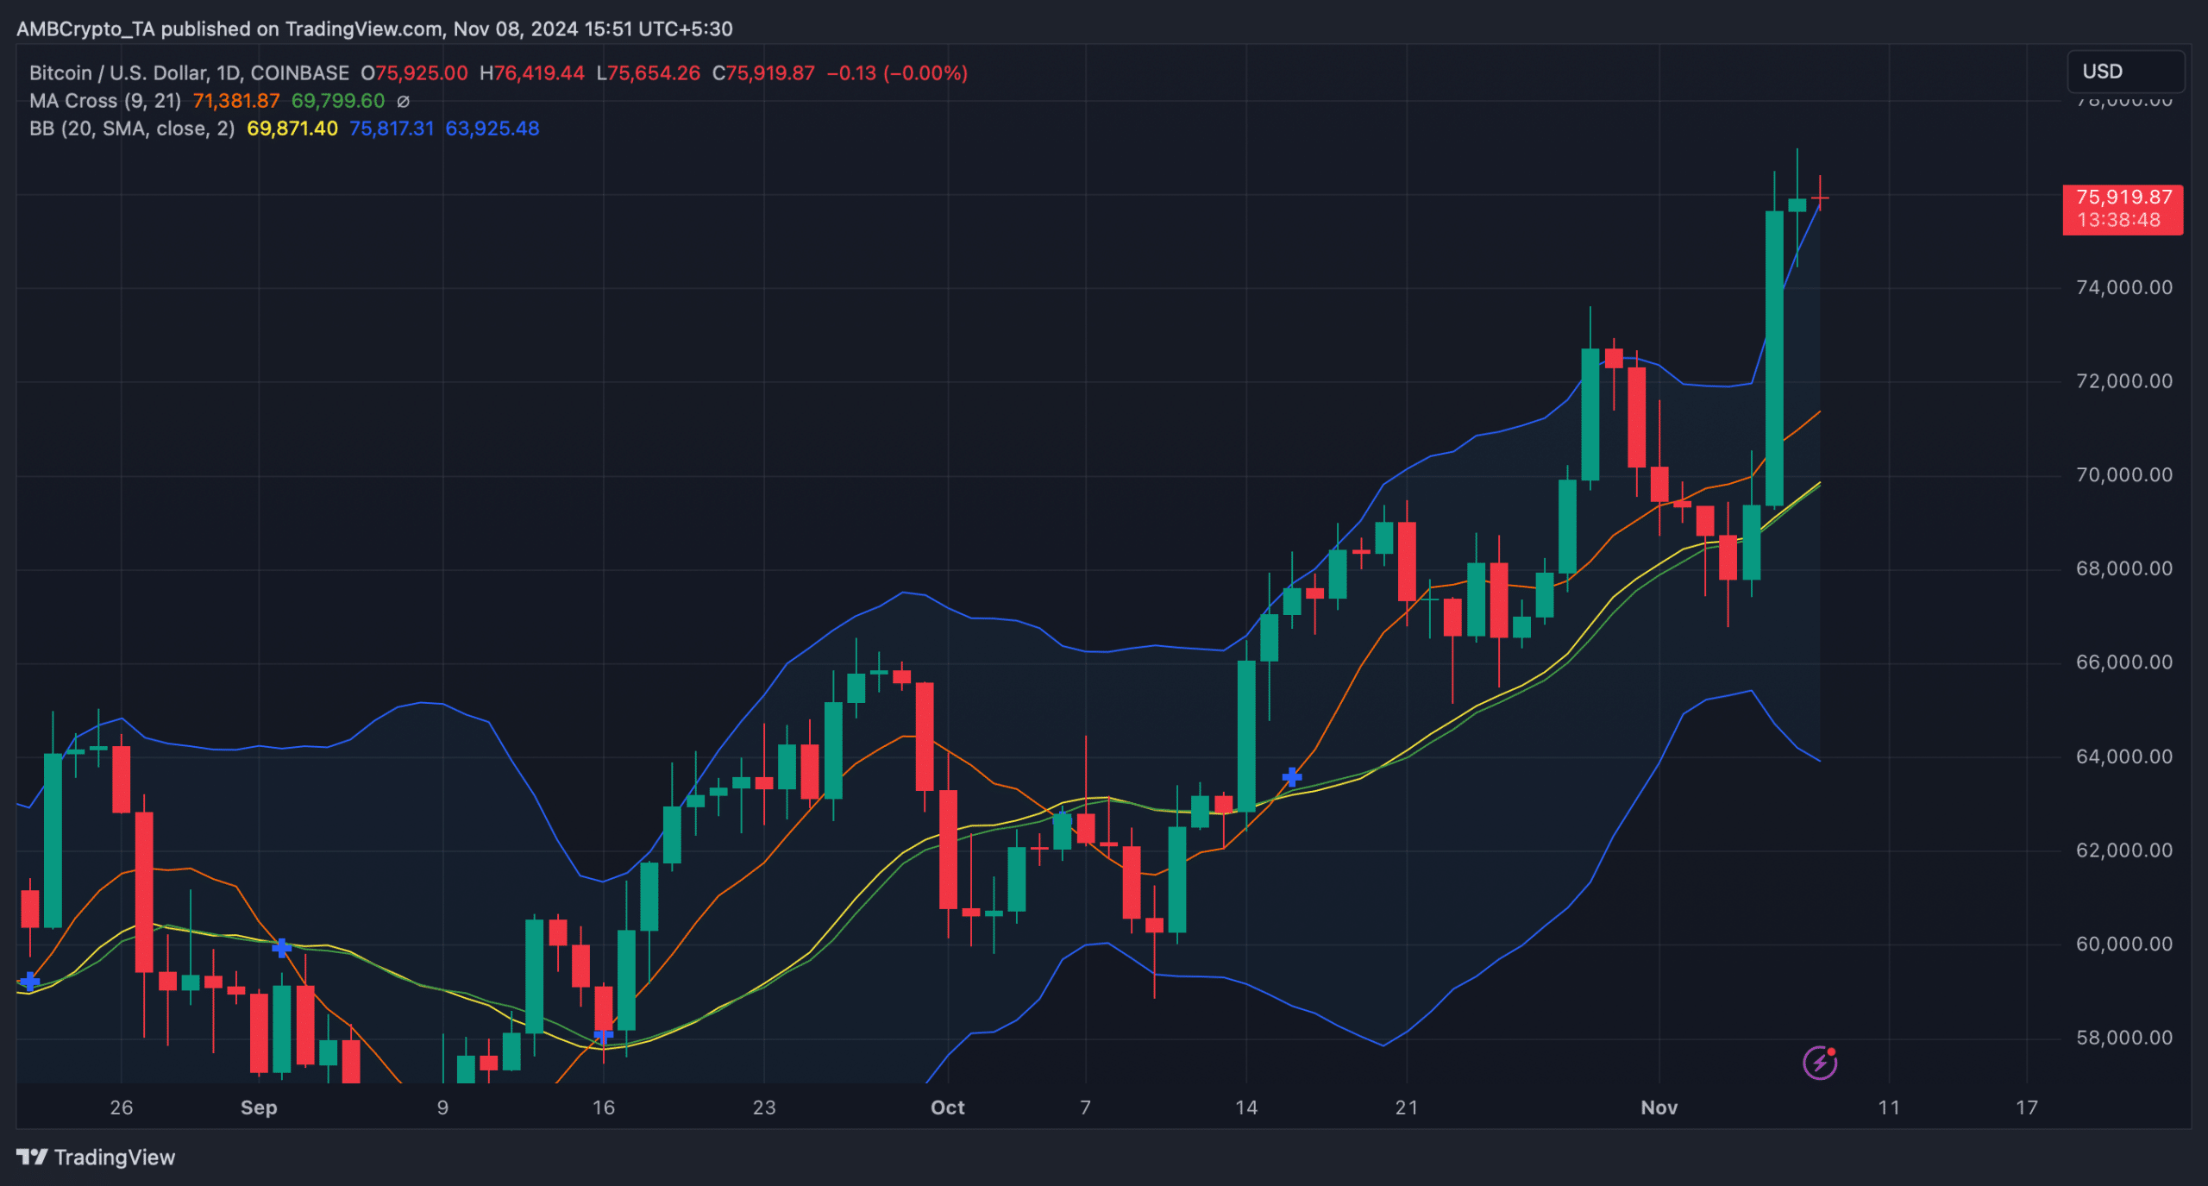Screen dimensions: 2208x1186
Task: Click the 66,000.00 price axis label
Action: (2124, 662)
